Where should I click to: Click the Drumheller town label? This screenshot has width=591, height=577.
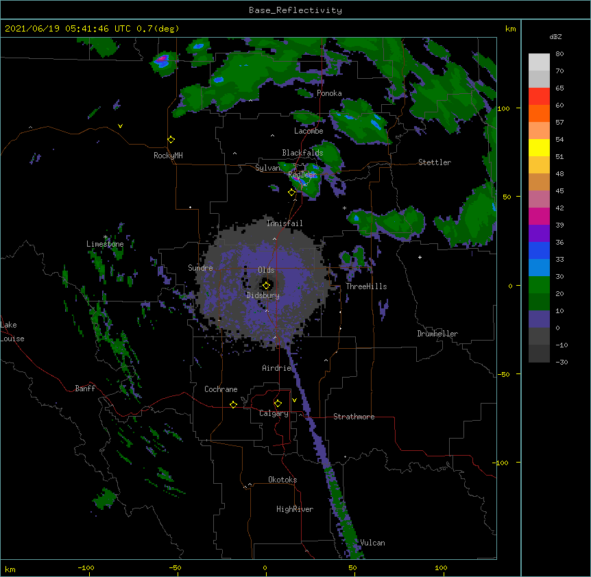pos(437,334)
